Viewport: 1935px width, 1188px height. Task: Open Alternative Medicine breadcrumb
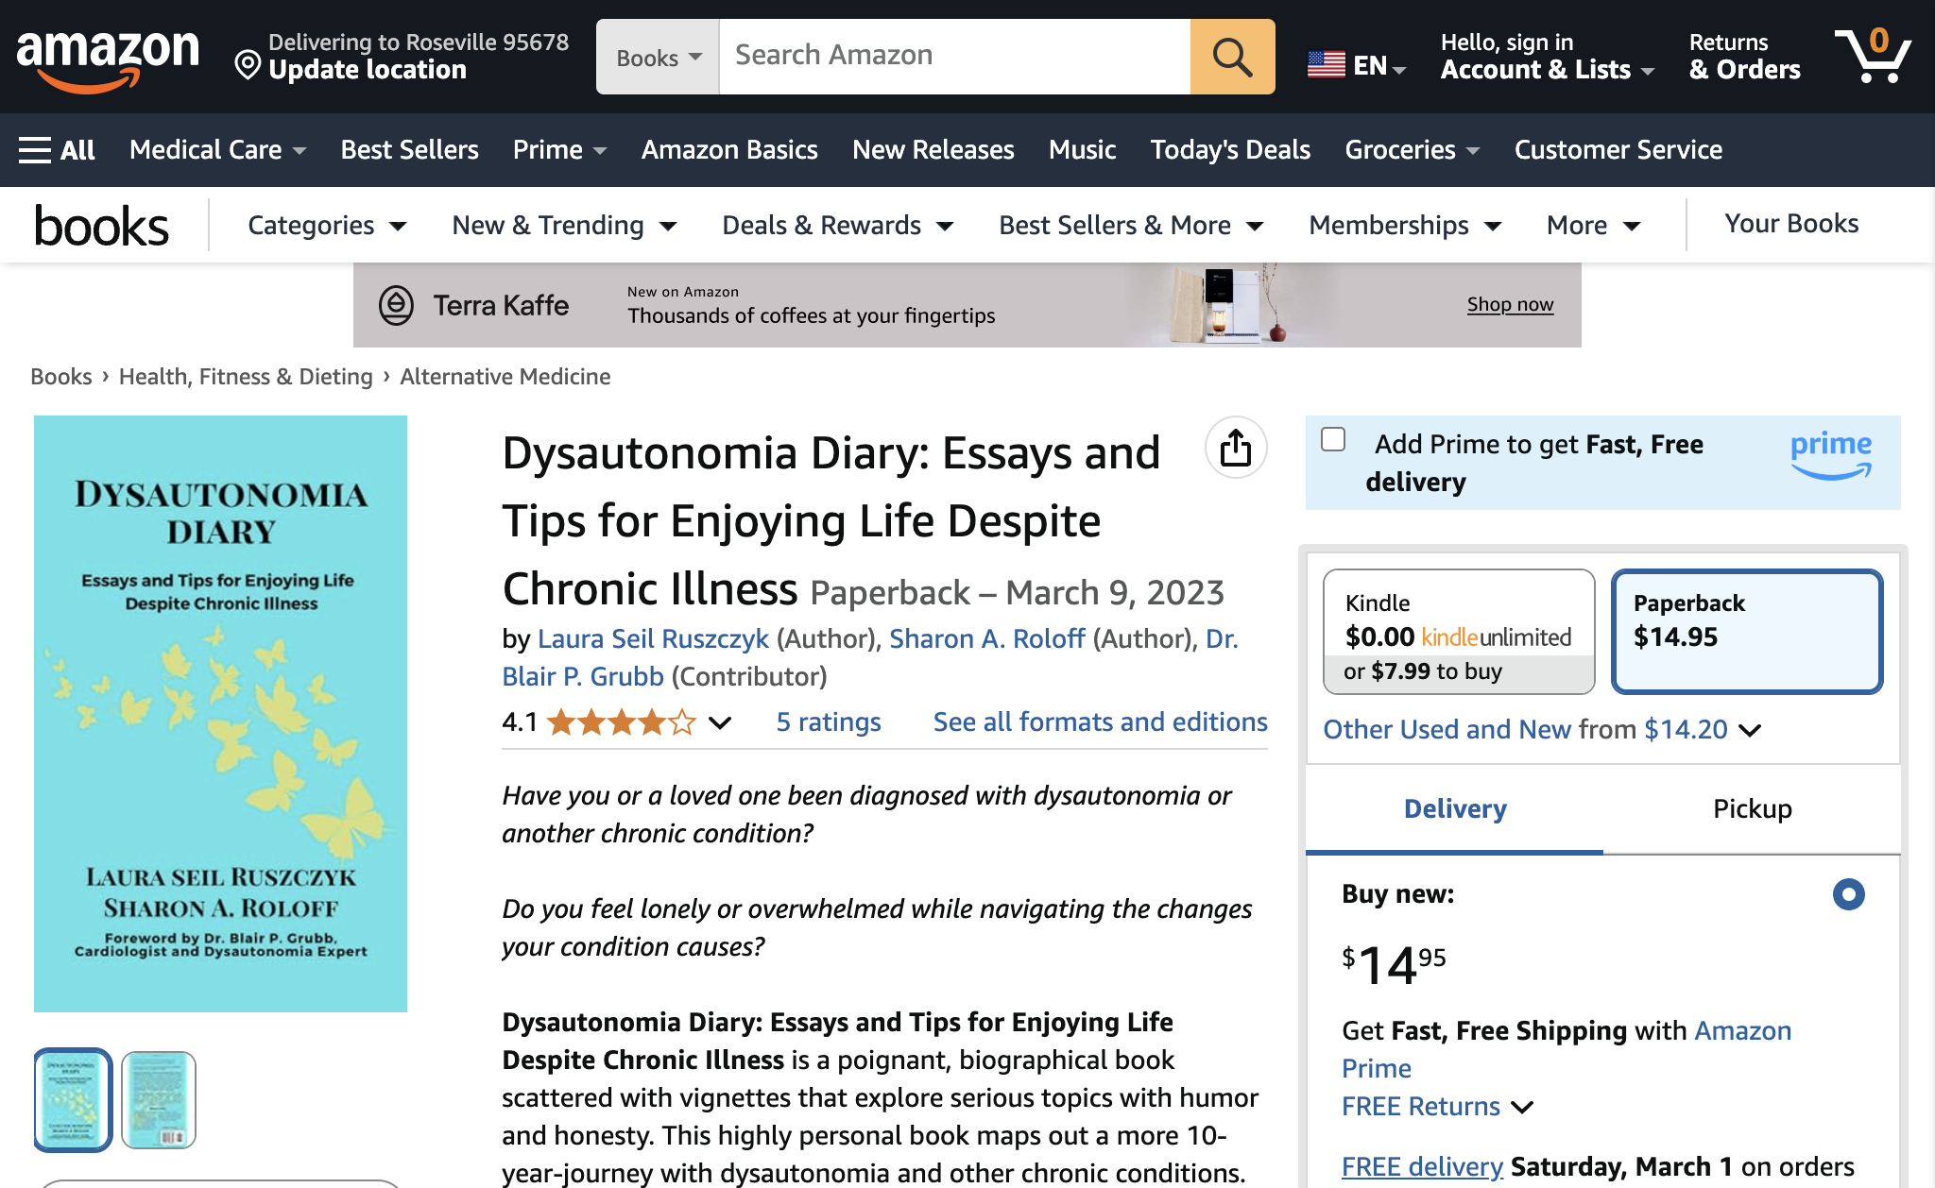coord(505,377)
